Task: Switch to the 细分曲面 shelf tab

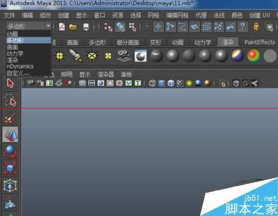Action: coord(128,43)
